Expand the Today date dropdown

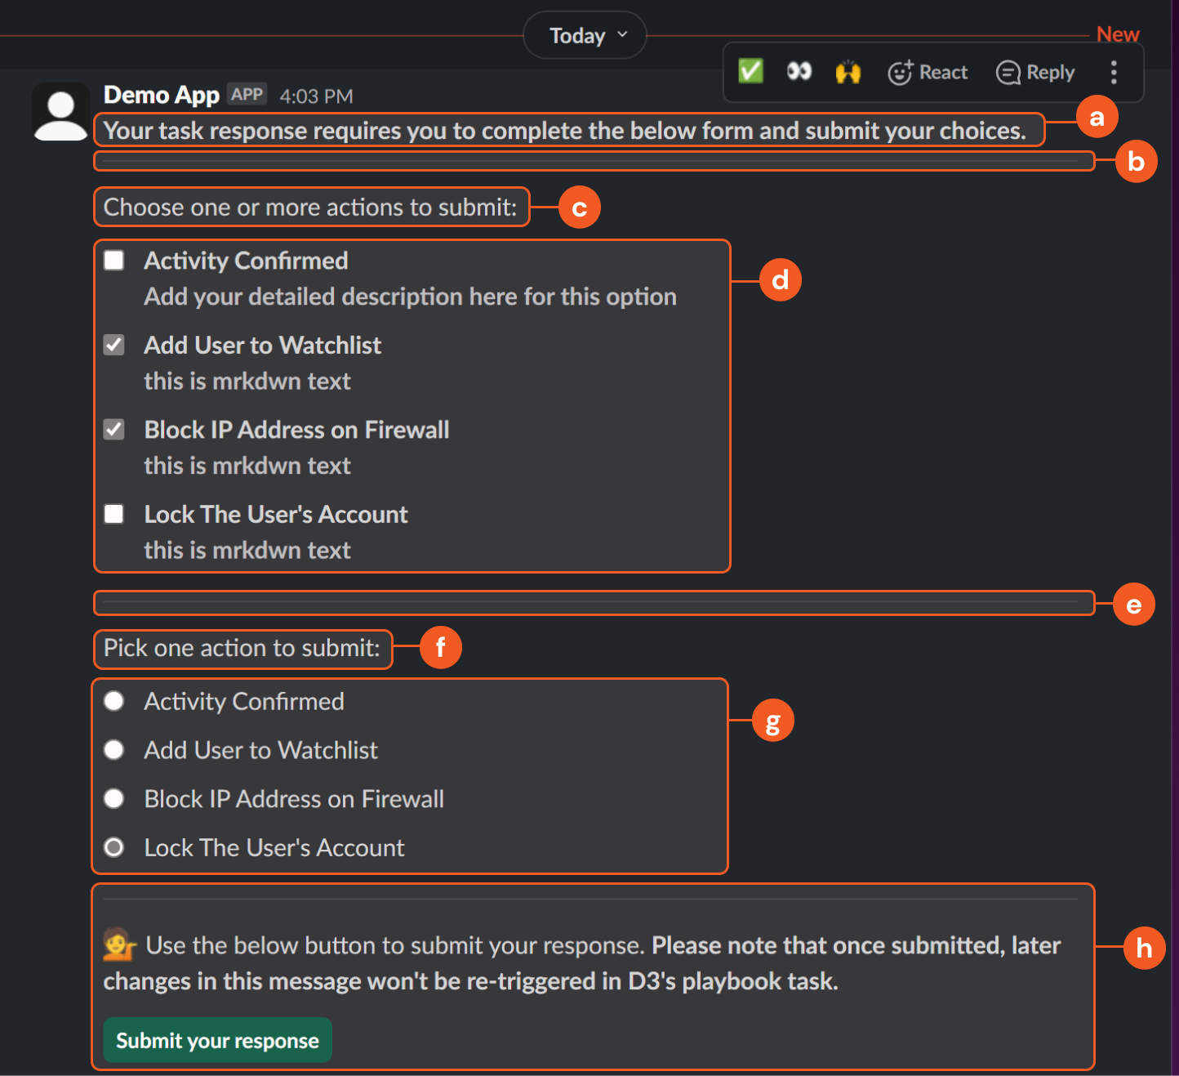[585, 35]
